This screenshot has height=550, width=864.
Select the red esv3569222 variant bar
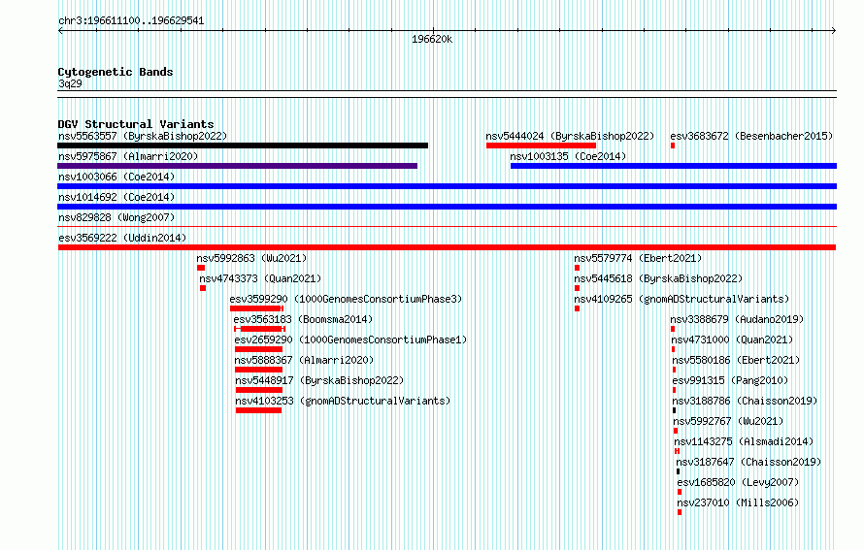[x=447, y=247]
